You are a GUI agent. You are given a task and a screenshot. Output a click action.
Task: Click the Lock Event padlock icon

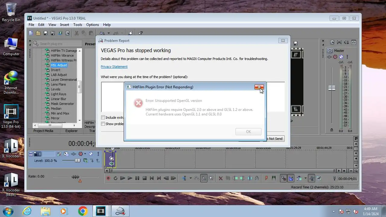click(x=257, y=178)
